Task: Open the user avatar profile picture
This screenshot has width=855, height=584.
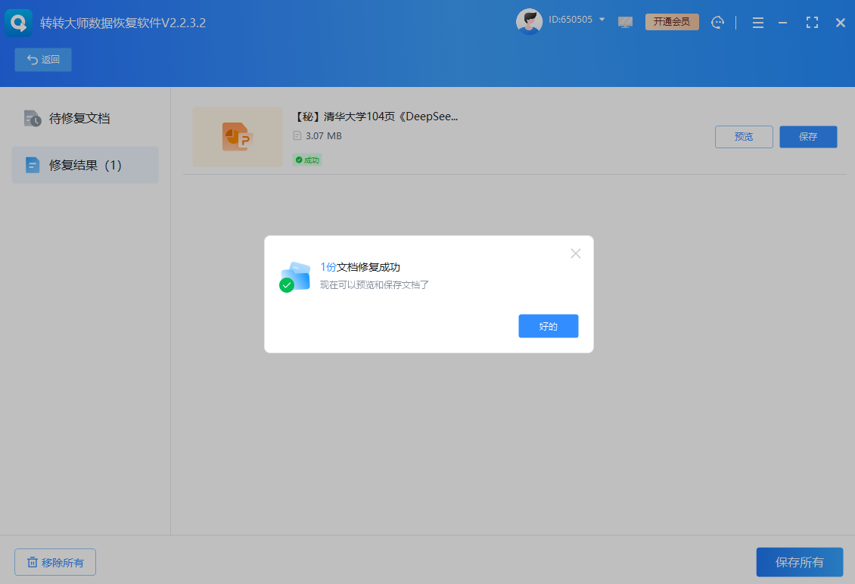Action: [x=529, y=22]
